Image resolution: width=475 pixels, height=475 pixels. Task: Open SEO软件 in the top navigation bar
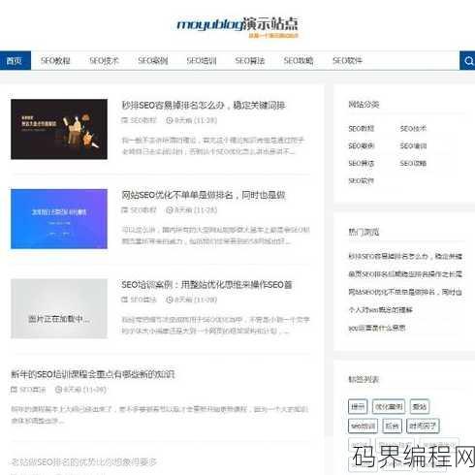347,60
